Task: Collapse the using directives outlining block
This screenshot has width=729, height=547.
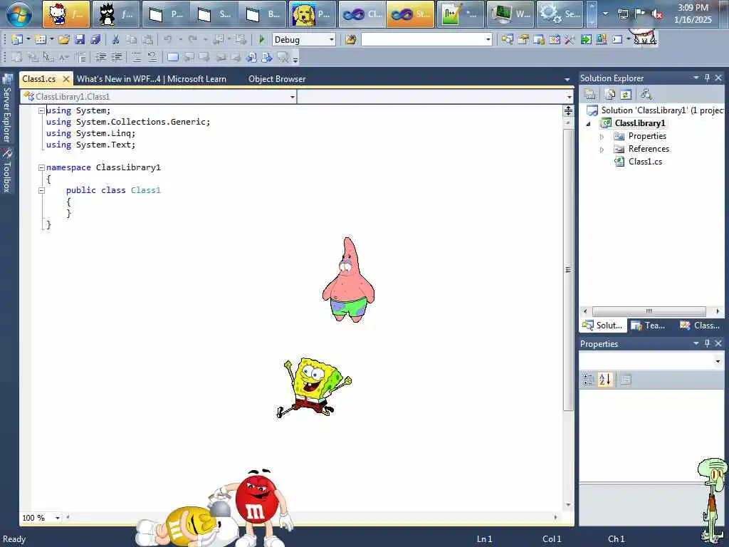Action: (41, 110)
